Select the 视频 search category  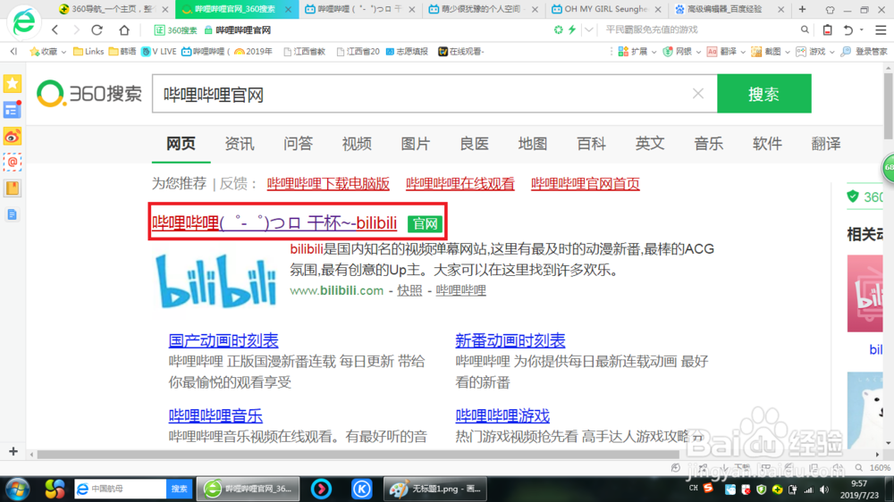coord(357,144)
